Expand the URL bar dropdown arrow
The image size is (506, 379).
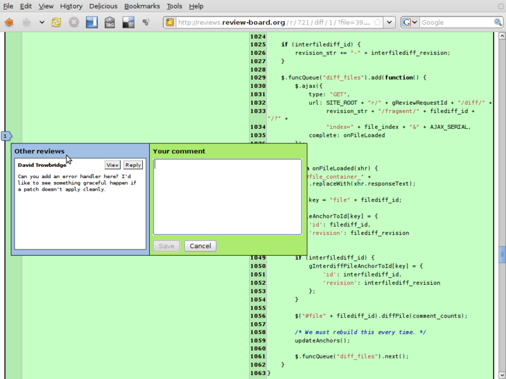(x=390, y=22)
